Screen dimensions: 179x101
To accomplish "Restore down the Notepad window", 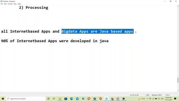I will 170,1.
